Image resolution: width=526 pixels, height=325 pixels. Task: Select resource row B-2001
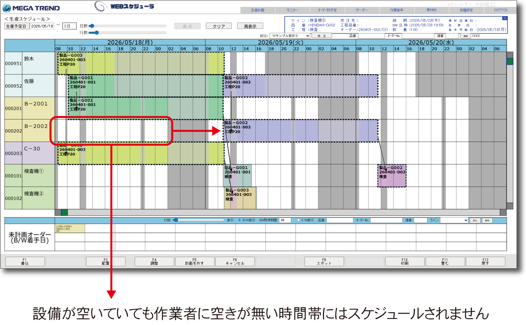(x=30, y=108)
